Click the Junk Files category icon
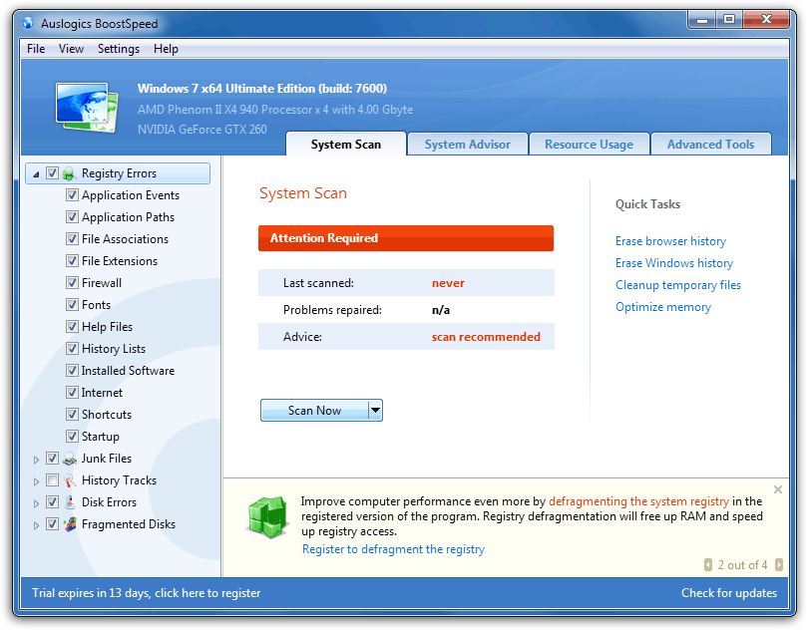This screenshot has height=630, width=807. (70, 459)
